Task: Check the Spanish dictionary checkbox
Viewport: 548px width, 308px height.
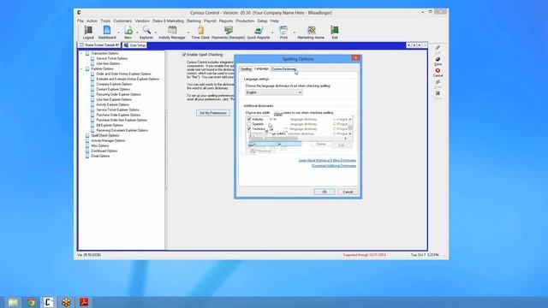Action: [x=249, y=124]
